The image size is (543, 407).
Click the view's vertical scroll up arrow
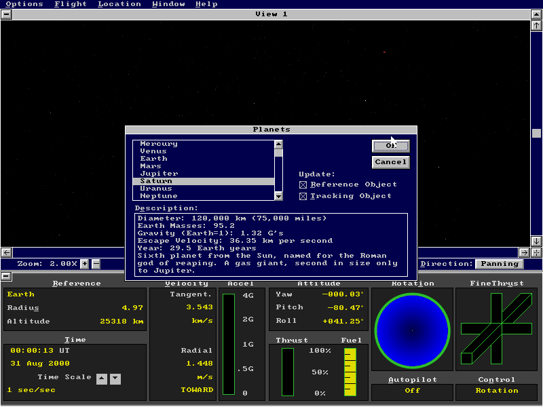tap(536, 25)
